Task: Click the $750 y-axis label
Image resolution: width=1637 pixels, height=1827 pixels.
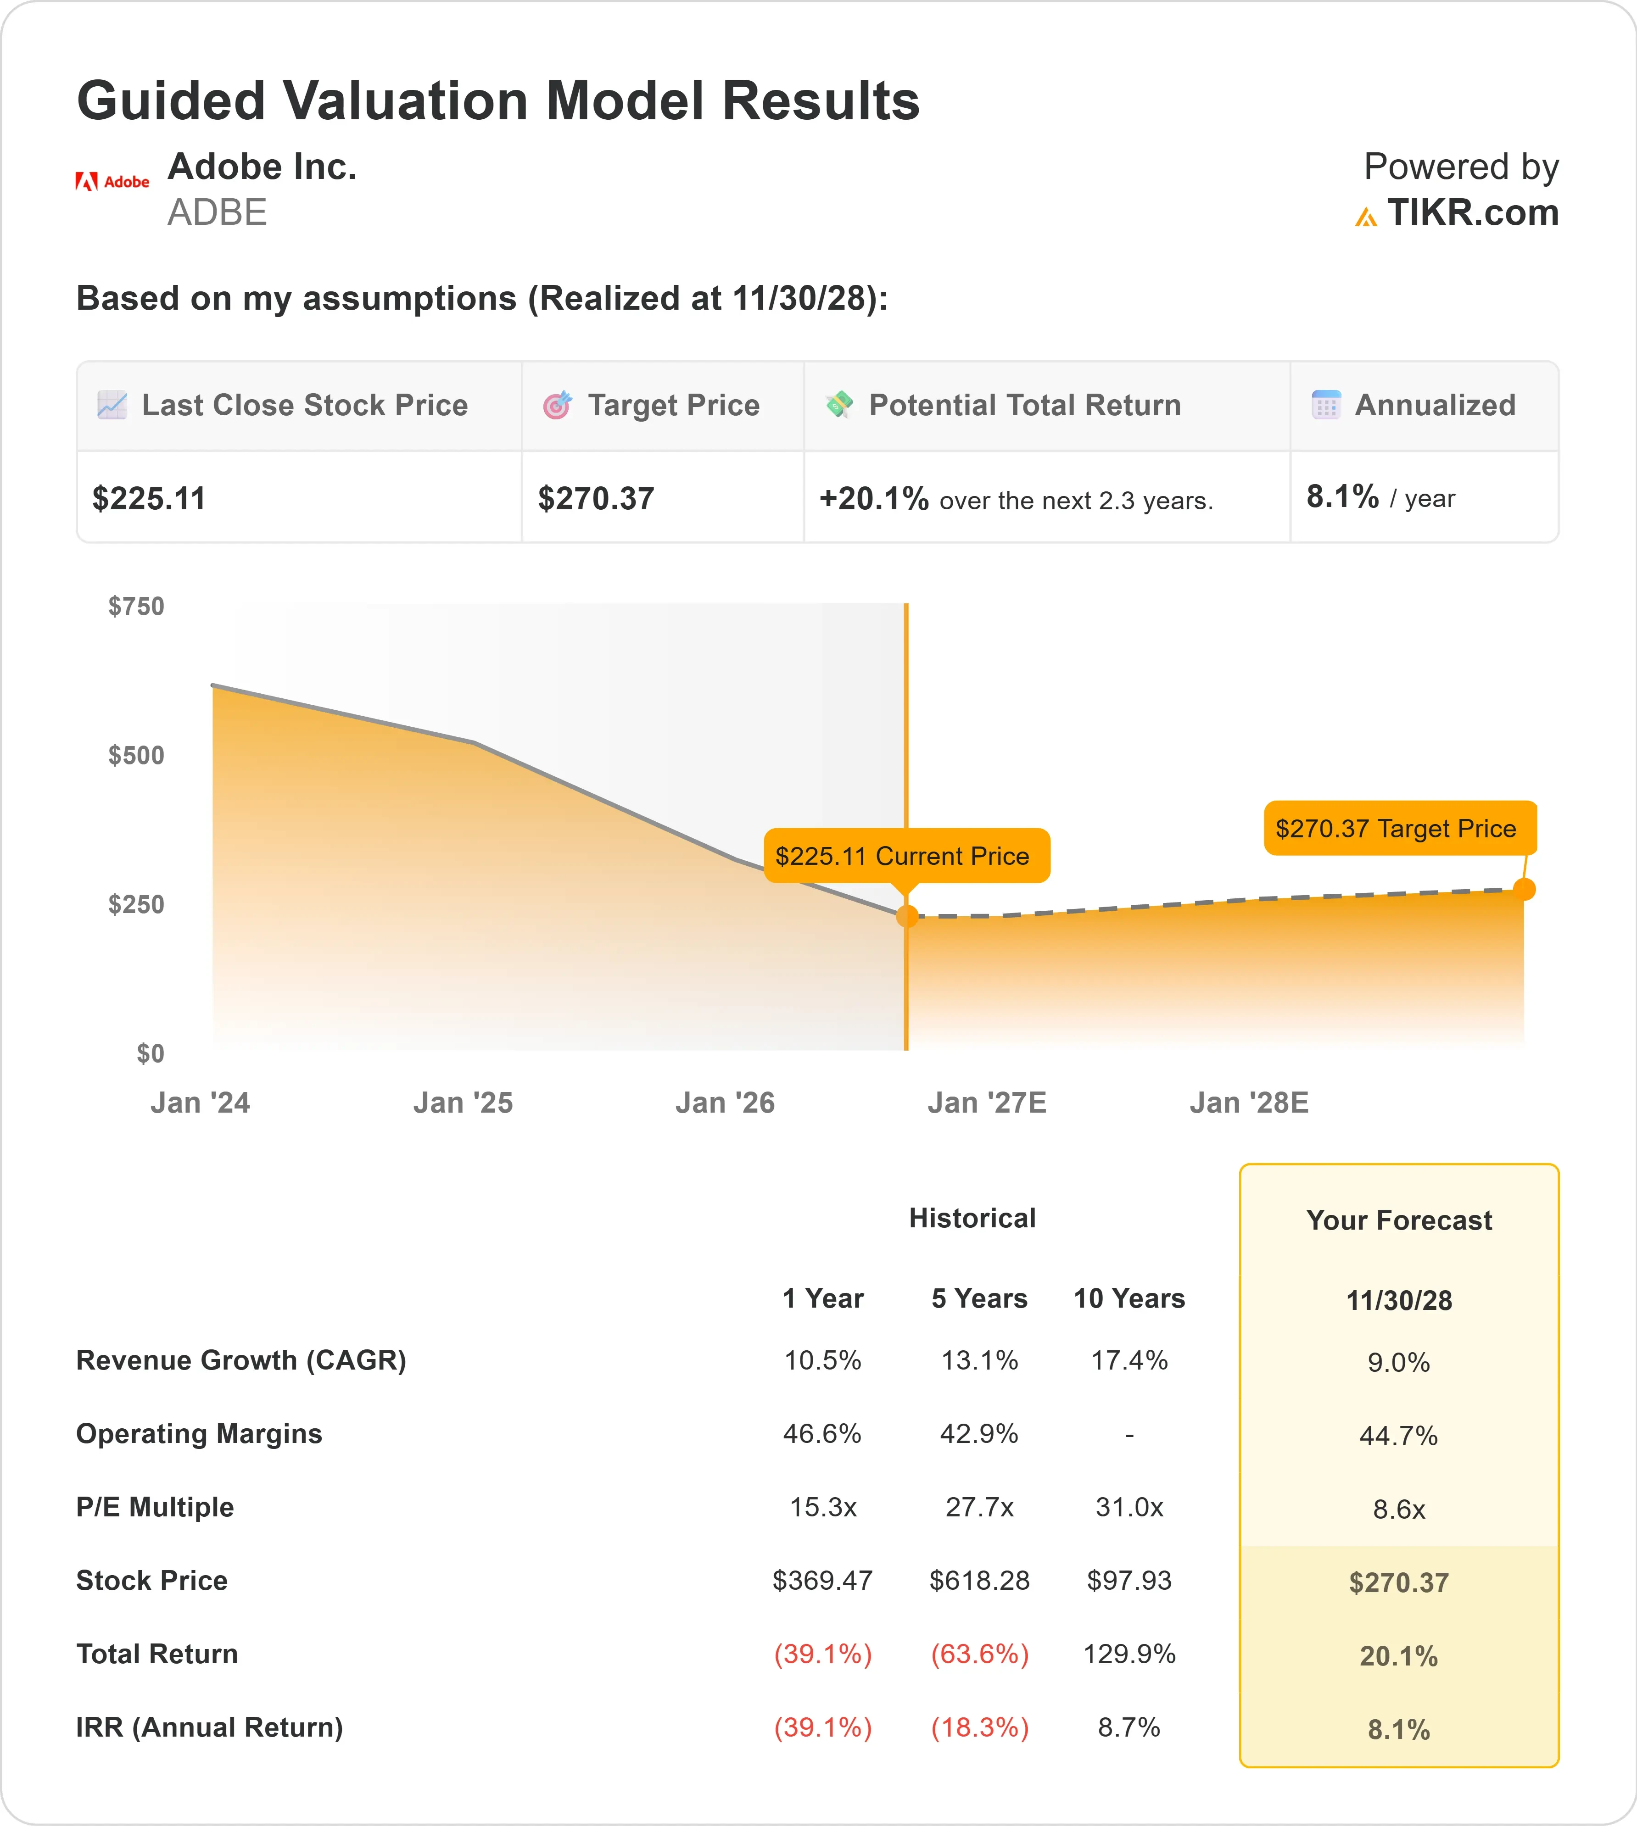Action: pyautogui.click(x=137, y=606)
